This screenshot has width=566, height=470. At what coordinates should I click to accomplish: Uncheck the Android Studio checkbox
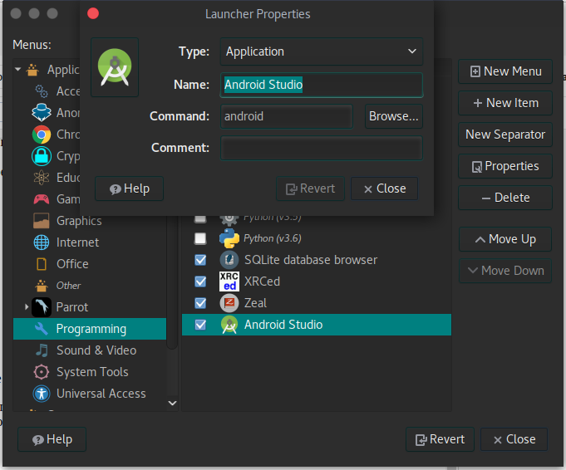point(200,325)
